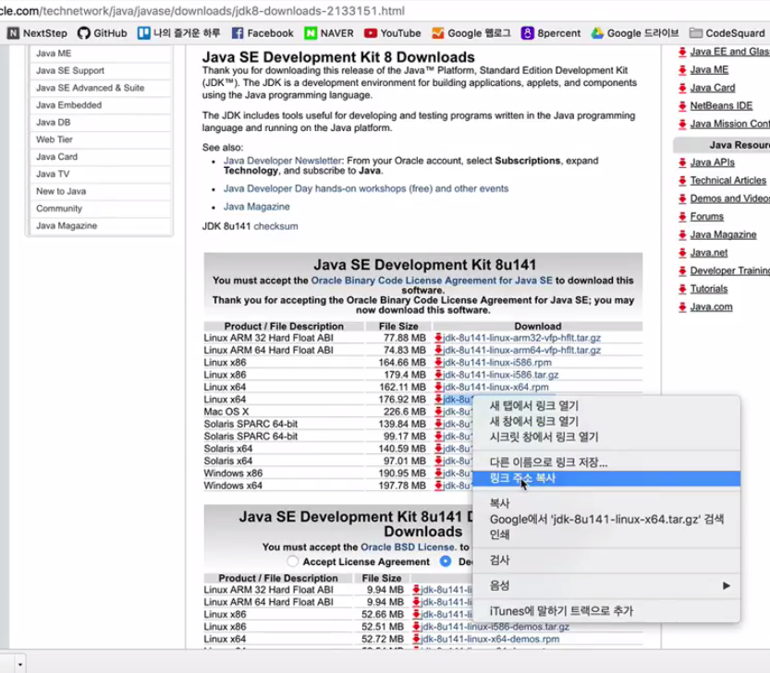Click red arrow icon beside Java APIs
The image size is (770, 673).
click(x=682, y=162)
